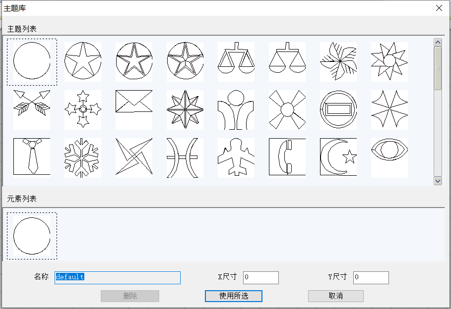Click the Y size input field
The height and width of the screenshot is (309, 451).
[371, 278]
